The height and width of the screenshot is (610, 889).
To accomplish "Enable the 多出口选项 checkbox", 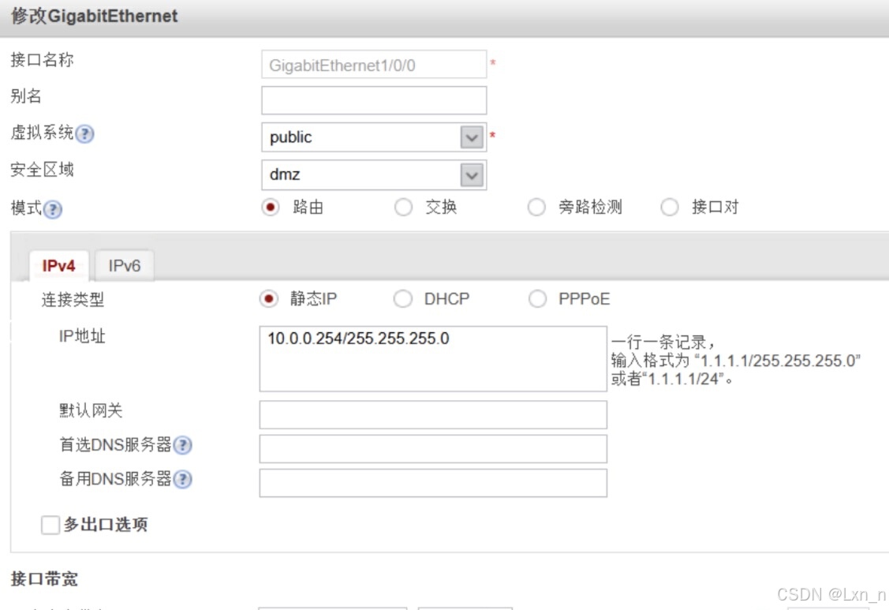I will tap(50, 525).
